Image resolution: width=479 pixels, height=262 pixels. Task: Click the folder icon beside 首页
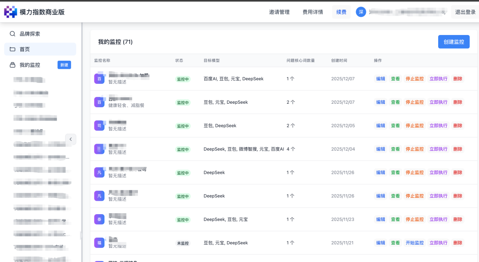12,49
